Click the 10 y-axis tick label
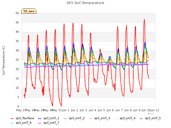 [x=17, y=88]
